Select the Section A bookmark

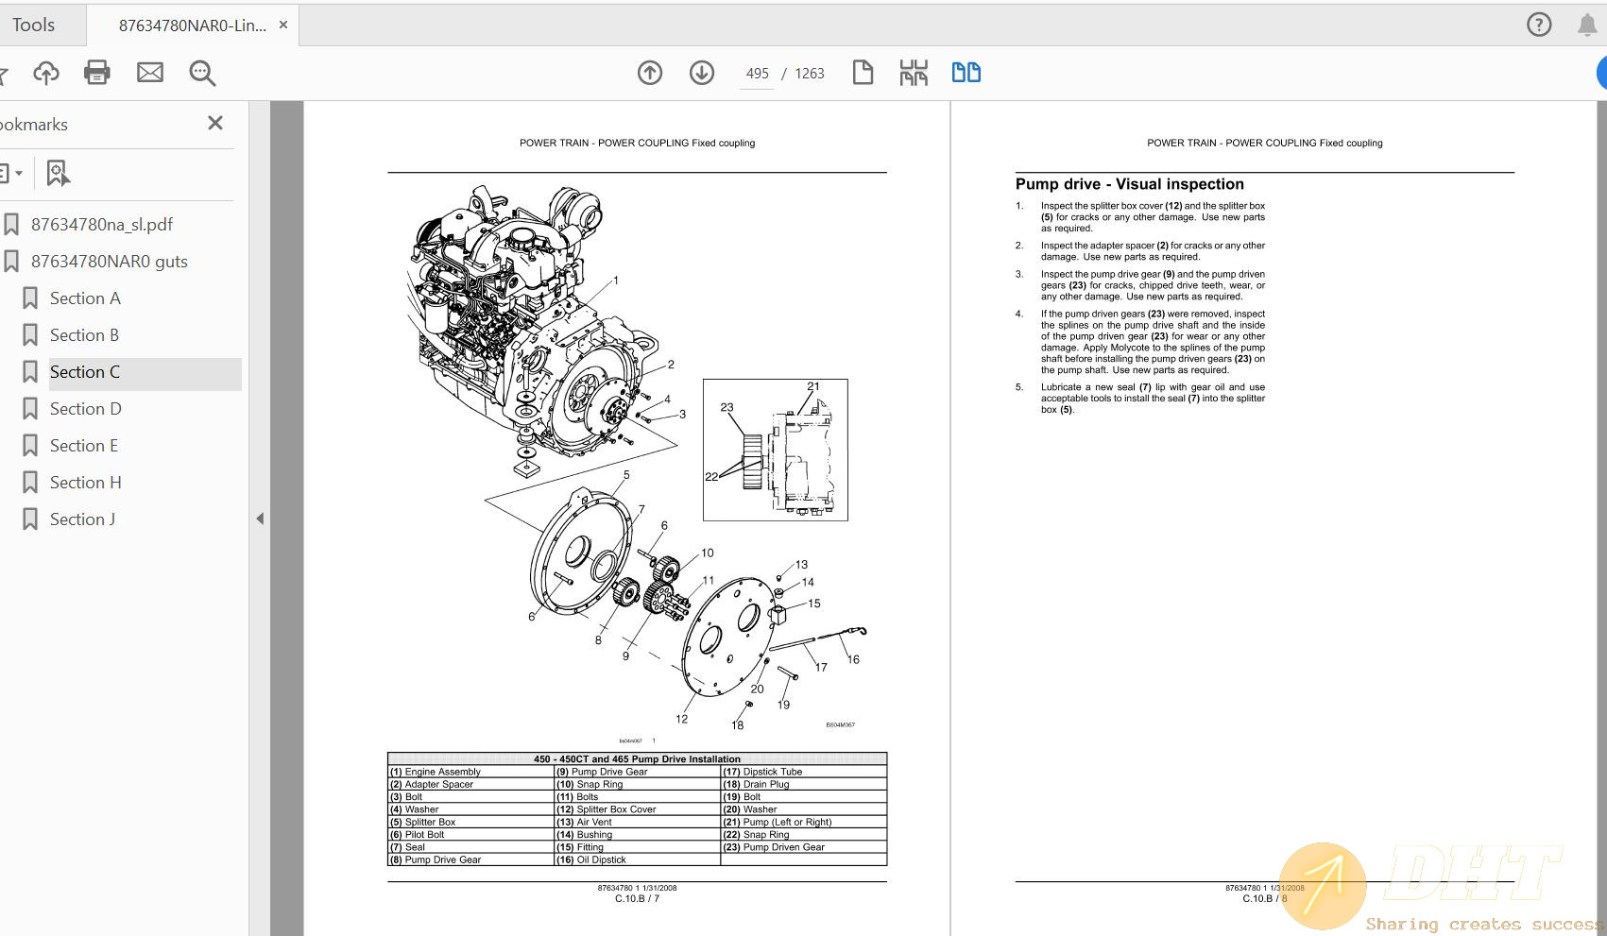(x=85, y=298)
